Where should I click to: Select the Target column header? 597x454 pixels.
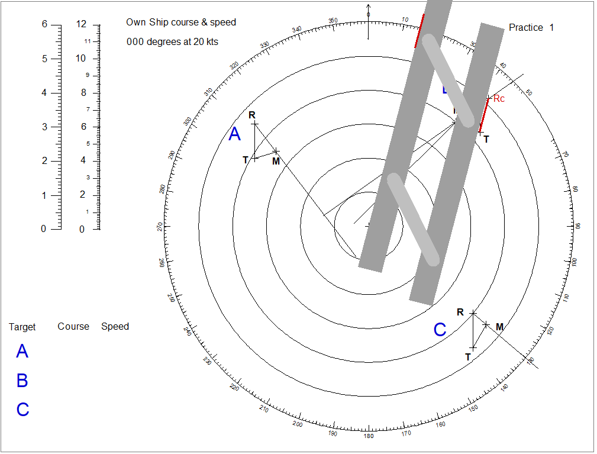click(x=22, y=327)
